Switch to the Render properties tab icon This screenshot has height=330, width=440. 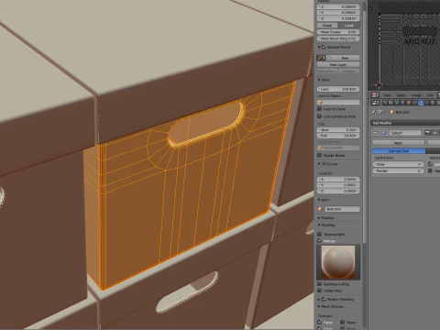385,103
